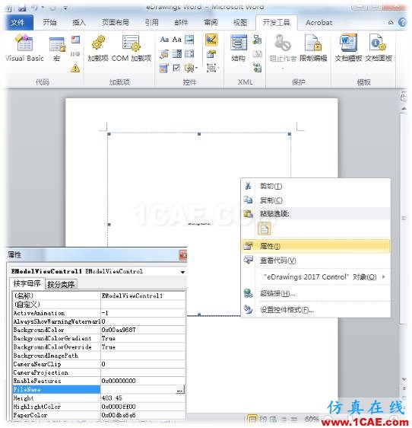
Task: Choose 设置控件格式(F)... menu item
Action: [315, 310]
